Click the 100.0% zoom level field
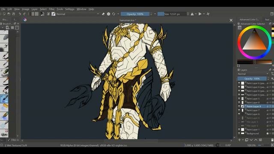The image size is (274, 154). click(251, 145)
